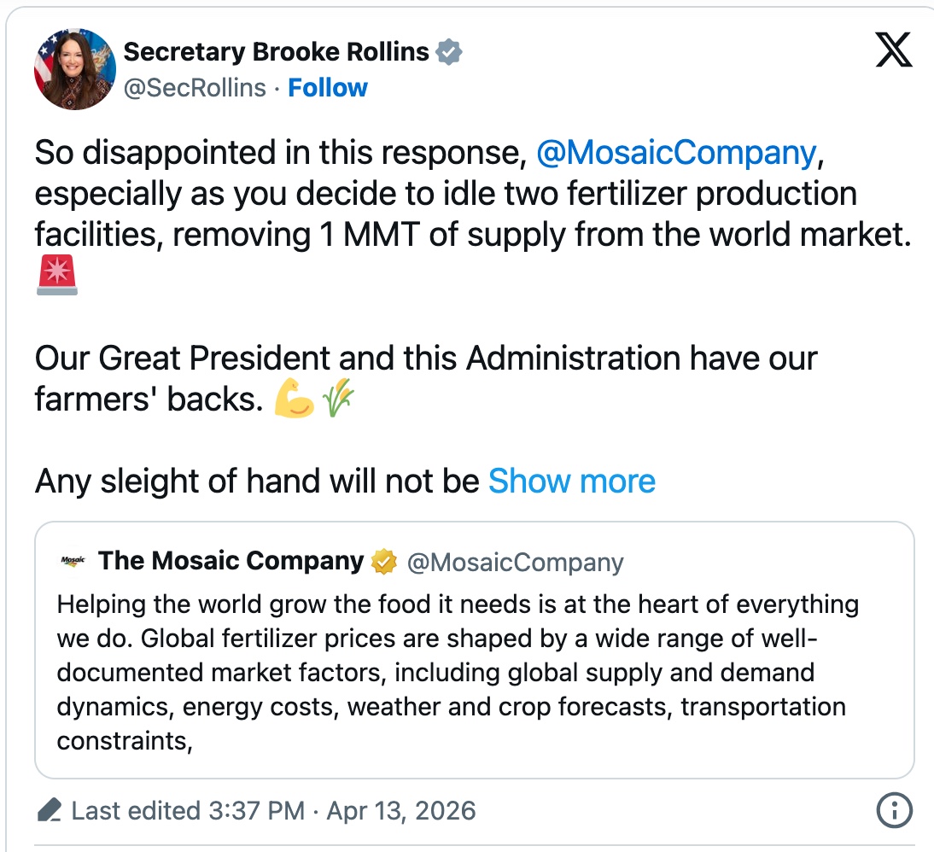This screenshot has width=934, height=852.
Task: Click the main tweet body text
Action: (444, 194)
